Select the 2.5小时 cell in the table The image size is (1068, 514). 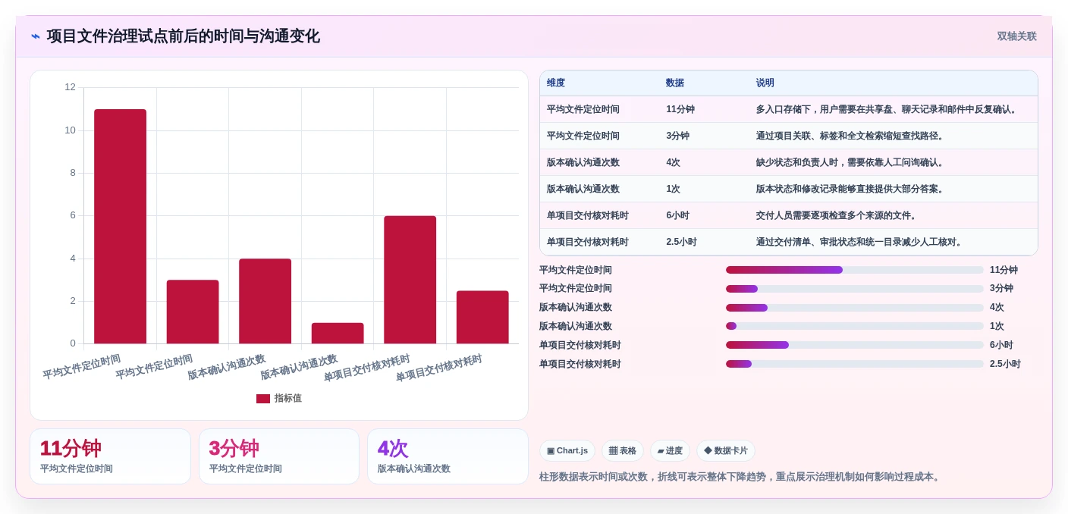pos(682,242)
